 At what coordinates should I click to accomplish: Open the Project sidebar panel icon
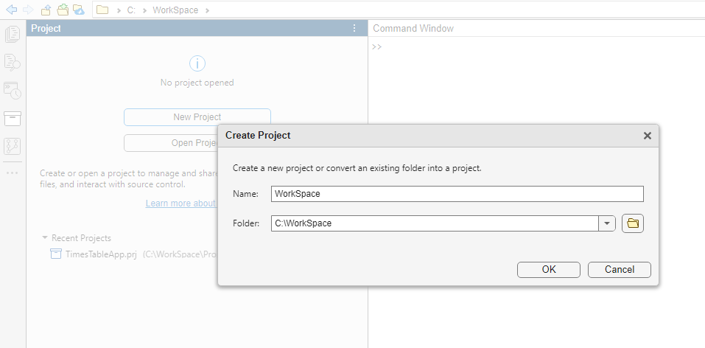coord(13,118)
